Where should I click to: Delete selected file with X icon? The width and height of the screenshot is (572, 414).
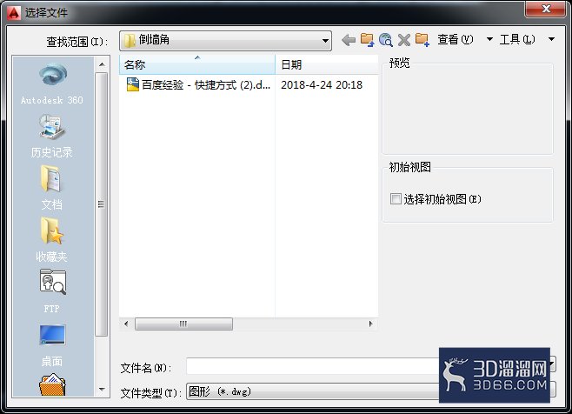click(404, 40)
